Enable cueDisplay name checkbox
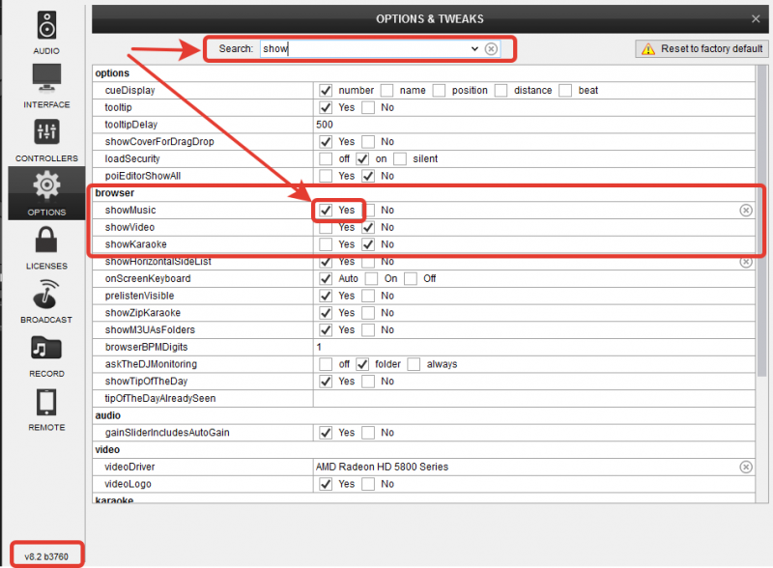The image size is (773, 568). pyautogui.click(x=387, y=90)
